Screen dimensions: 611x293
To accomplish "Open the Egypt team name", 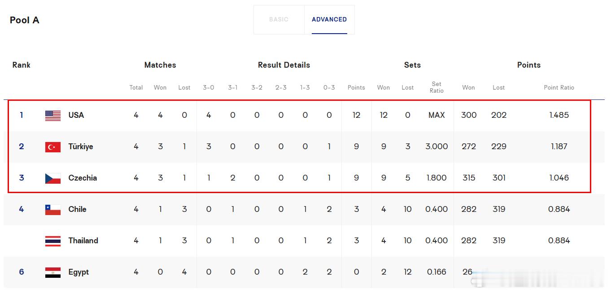I will tap(79, 272).
